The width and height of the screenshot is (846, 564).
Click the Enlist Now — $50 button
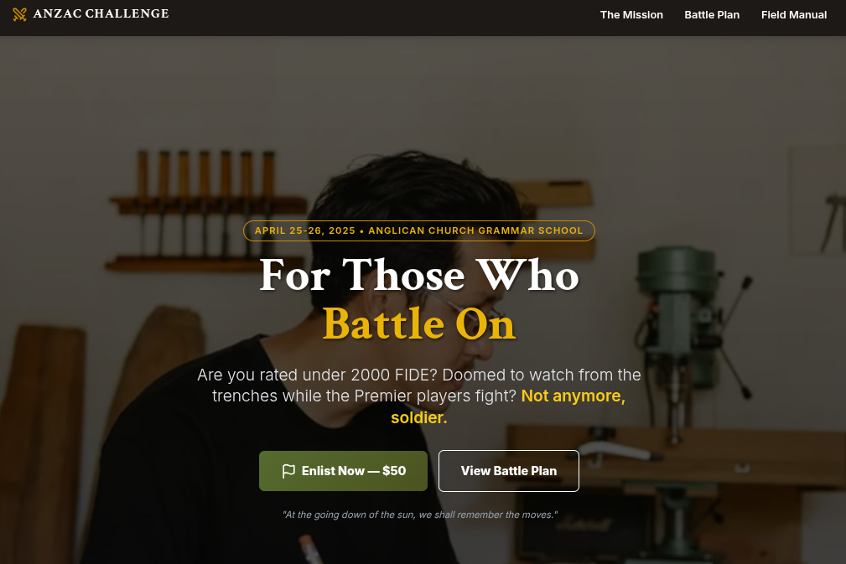point(343,471)
